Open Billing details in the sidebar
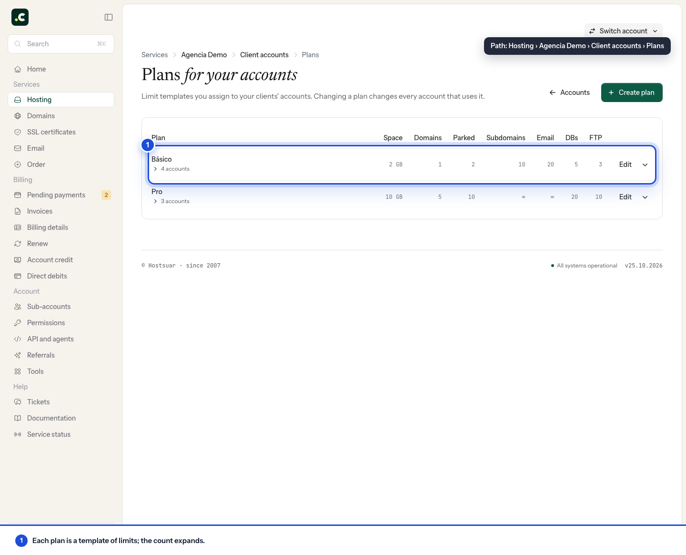Viewport: 686px width, 555px height. 61,227
